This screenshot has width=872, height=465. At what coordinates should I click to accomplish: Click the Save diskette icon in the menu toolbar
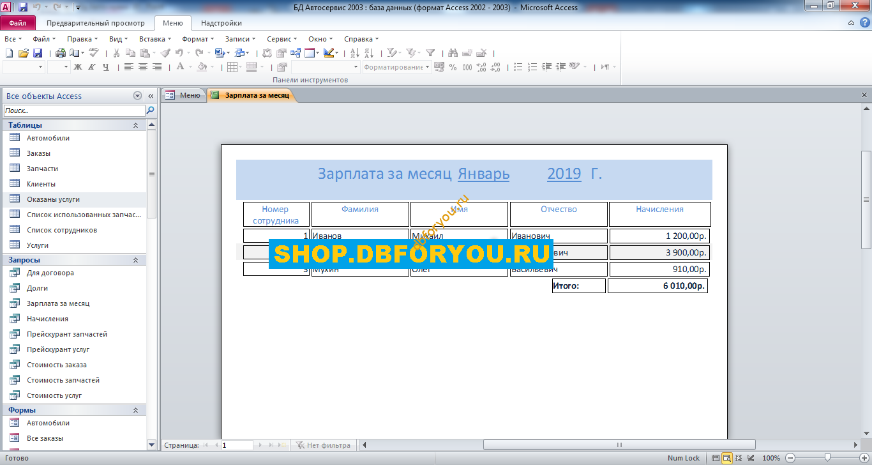point(38,53)
